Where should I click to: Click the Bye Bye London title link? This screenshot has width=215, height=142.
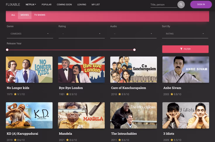coord(71,88)
